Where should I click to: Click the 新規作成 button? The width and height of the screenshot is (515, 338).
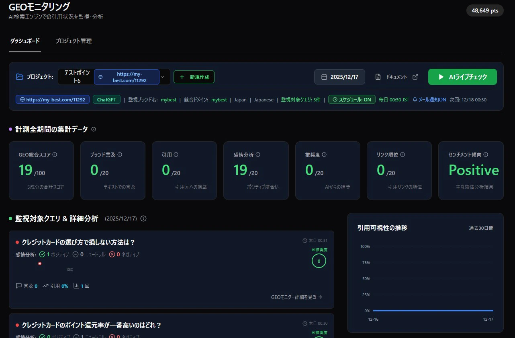coord(194,77)
